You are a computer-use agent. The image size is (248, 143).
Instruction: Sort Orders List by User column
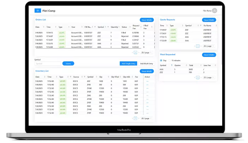82,27
